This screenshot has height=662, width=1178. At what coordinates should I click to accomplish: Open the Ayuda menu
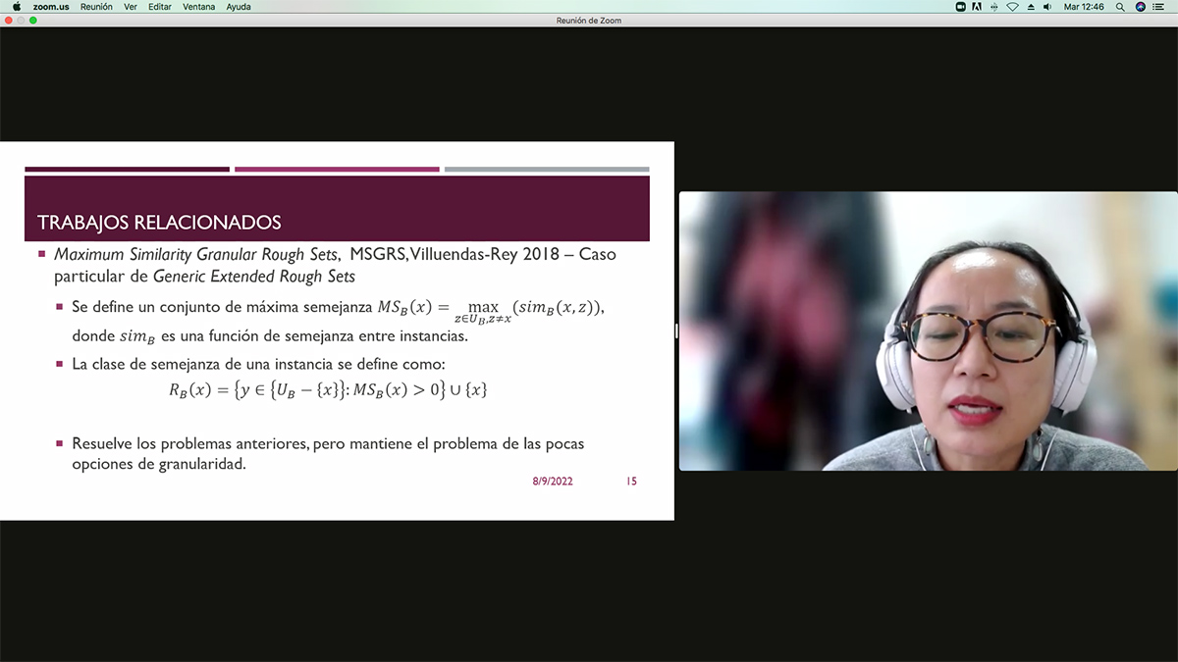point(239,6)
